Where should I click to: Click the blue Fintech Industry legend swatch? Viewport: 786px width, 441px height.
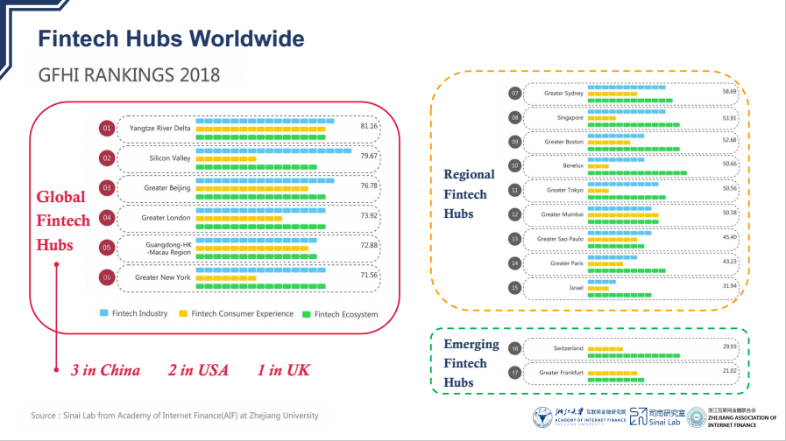click(103, 313)
